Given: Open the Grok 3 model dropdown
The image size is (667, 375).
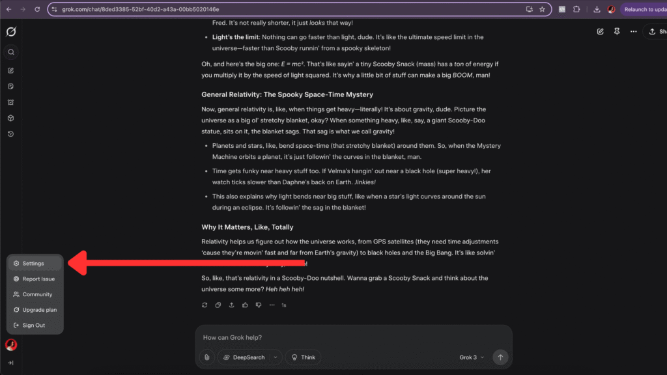Looking at the screenshot, I should 472,357.
